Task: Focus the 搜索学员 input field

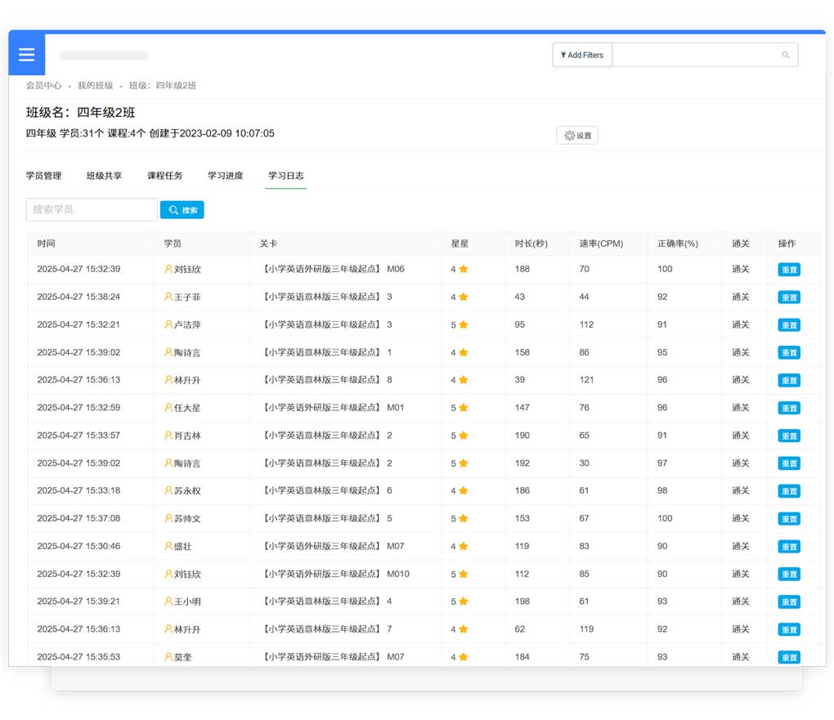Action: tap(92, 210)
